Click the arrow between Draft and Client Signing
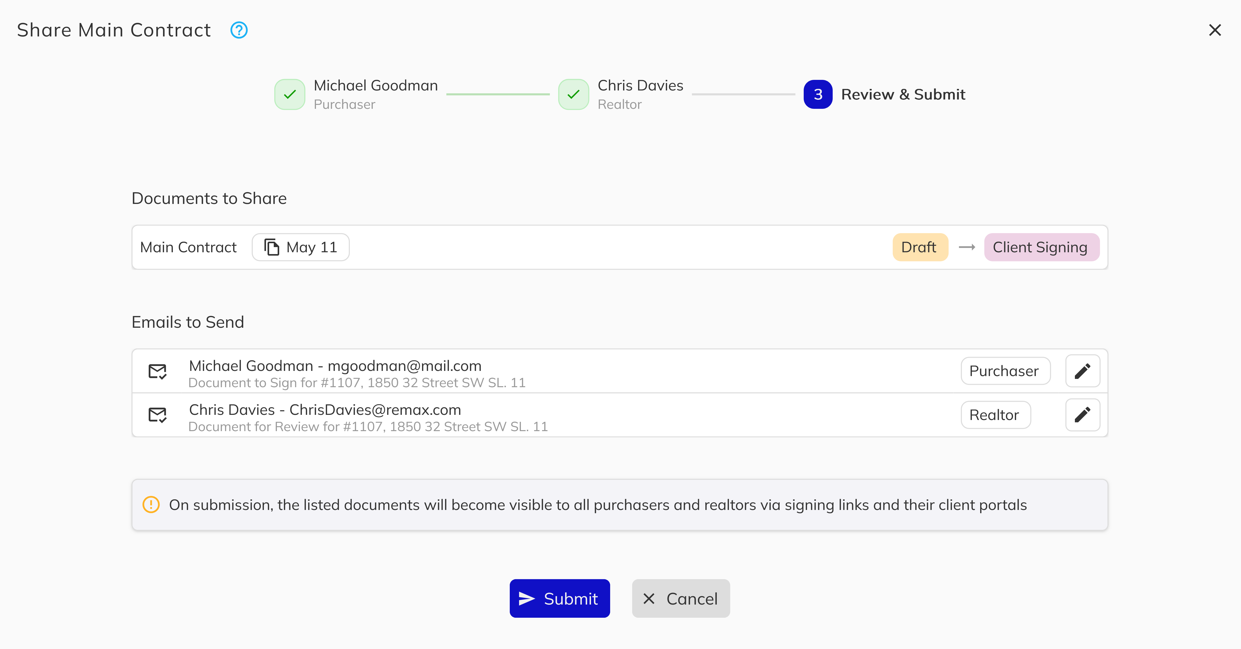 tap(967, 247)
